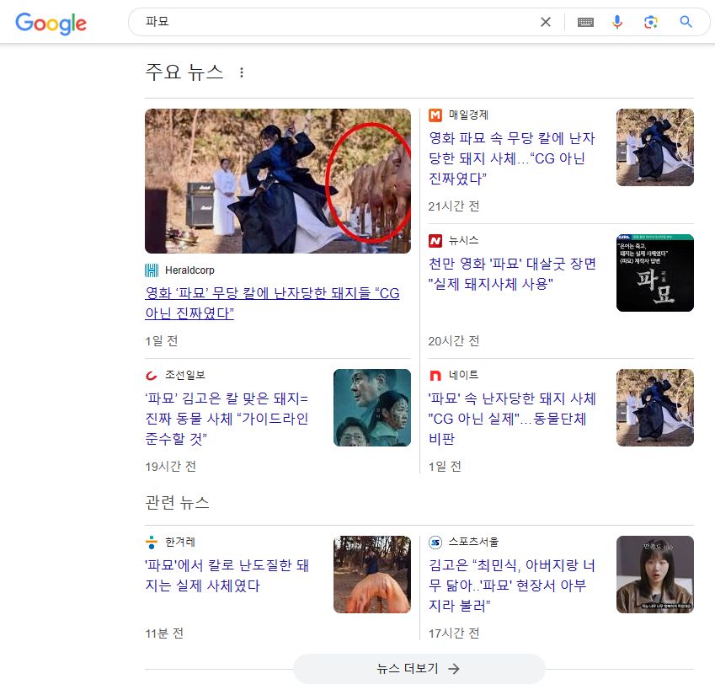Click the 스포츠서울 source logo

435,543
